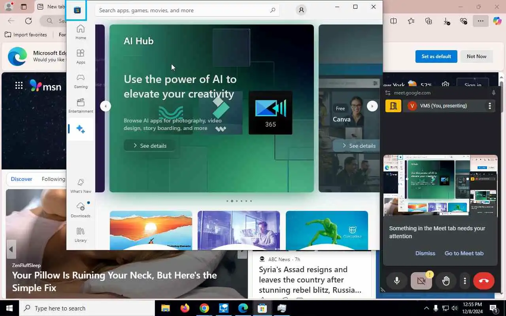
Task: Click the Windows taskbar search box
Action: [87, 308]
